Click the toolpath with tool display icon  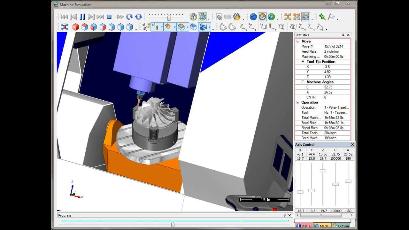point(146,27)
